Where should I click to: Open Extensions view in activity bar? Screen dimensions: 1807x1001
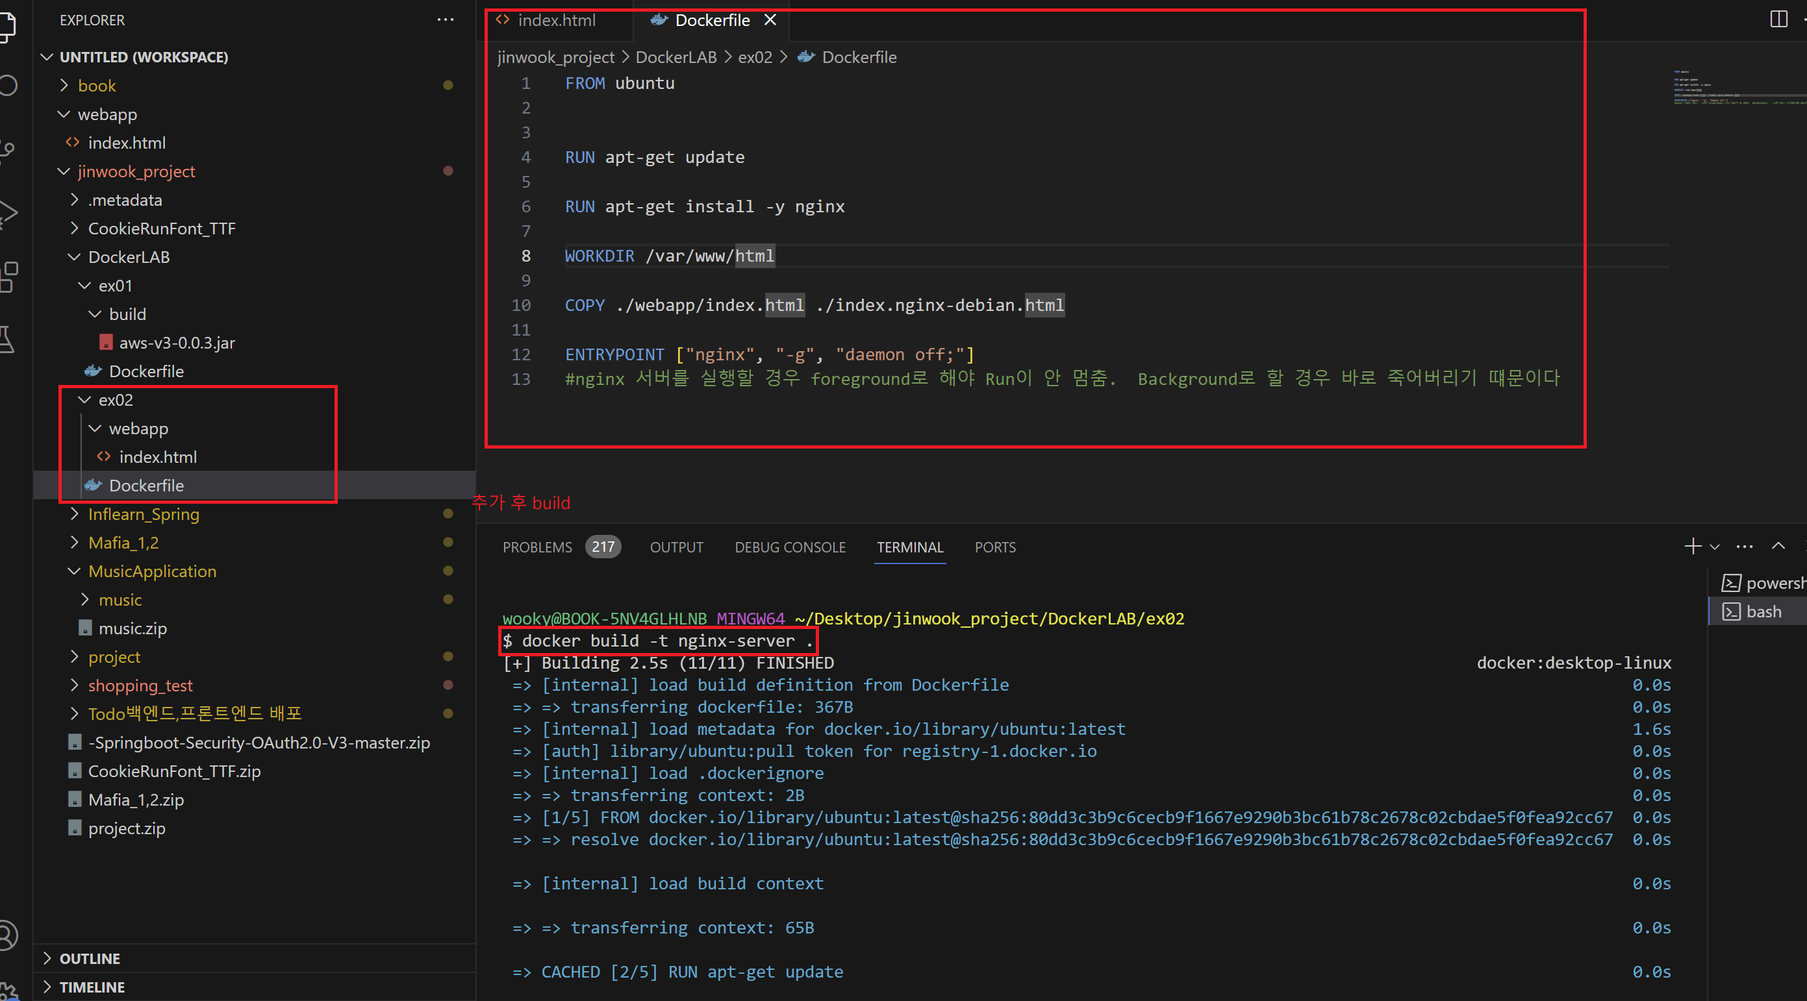(x=8, y=276)
